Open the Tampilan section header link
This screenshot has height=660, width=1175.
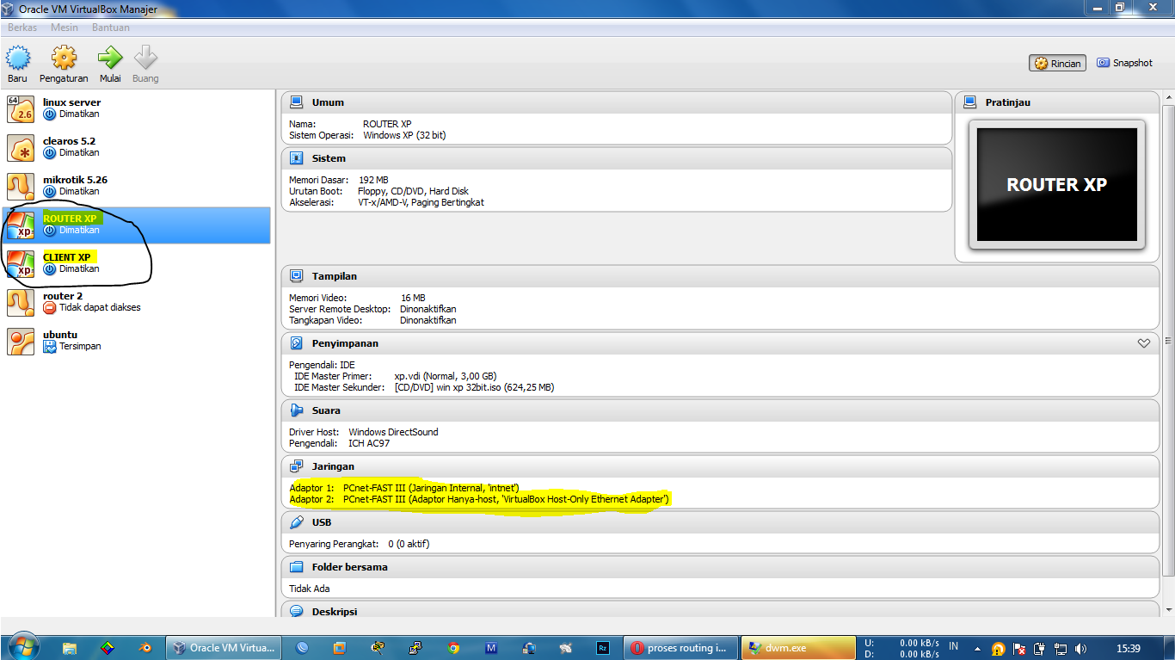click(334, 276)
